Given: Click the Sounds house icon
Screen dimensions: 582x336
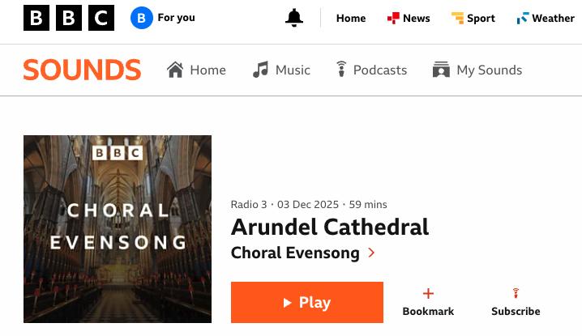Looking at the screenshot, I should [175, 70].
